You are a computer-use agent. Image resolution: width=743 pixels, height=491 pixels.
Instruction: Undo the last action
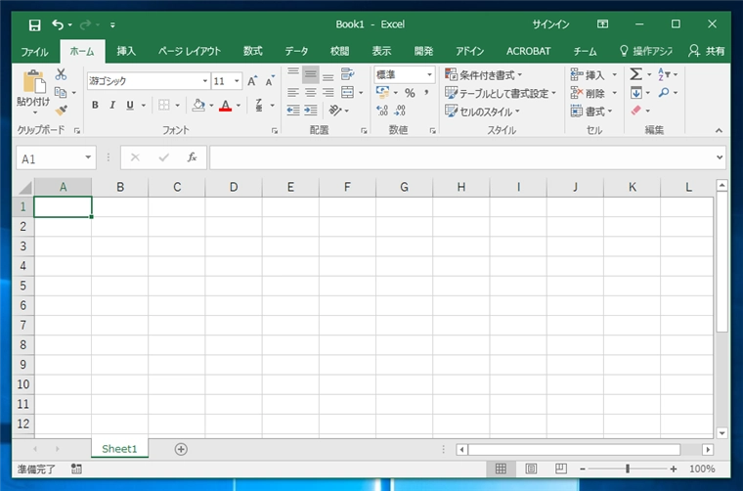[58, 24]
